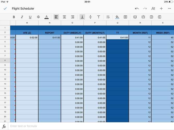Select the TT cell showing 0:41:00
Viewport: 174px width, 130px height.
click(x=118, y=37)
